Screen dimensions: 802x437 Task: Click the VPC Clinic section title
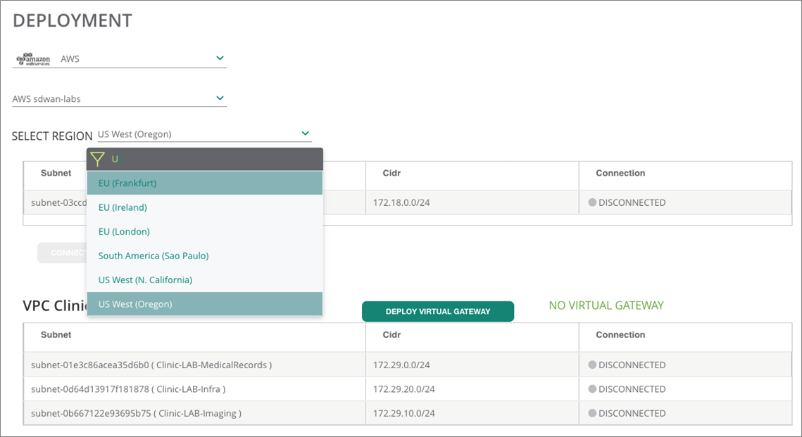point(55,306)
